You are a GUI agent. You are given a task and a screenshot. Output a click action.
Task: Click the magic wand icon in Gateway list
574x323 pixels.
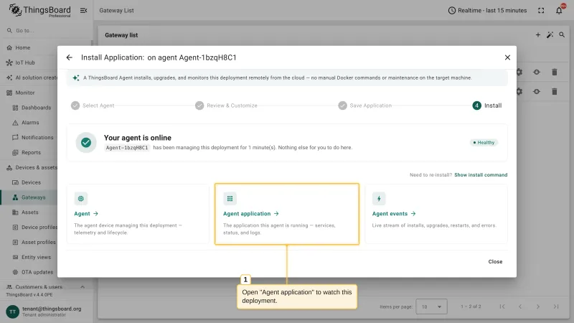[x=550, y=34]
